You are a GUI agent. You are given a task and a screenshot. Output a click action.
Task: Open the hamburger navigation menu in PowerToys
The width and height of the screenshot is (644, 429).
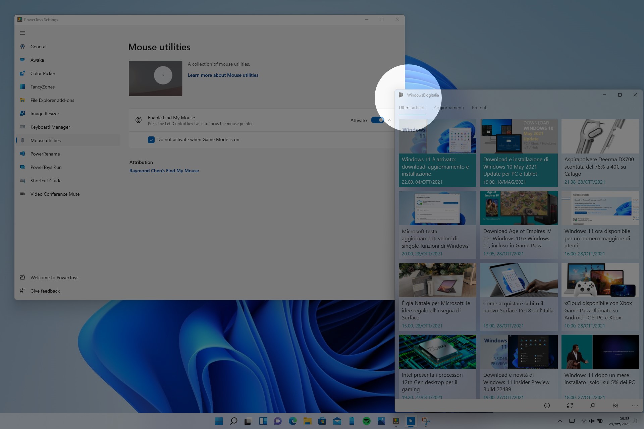tap(22, 33)
